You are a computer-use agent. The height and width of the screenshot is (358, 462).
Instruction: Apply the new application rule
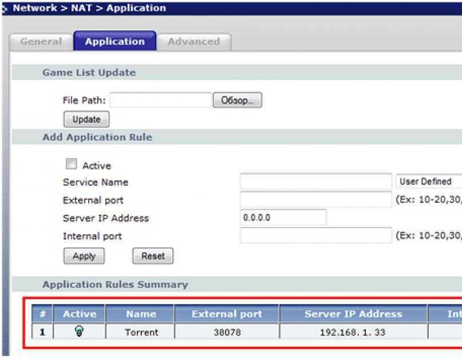(84, 255)
